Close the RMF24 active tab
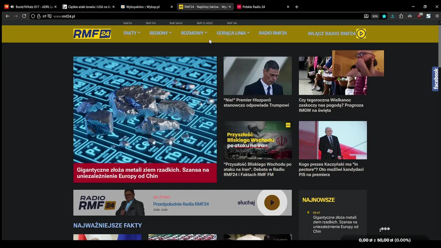 point(230,7)
